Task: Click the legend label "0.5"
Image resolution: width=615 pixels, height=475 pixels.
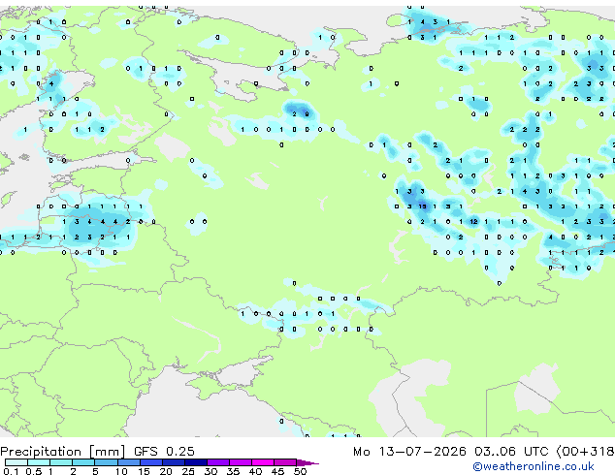Action: (x=34, y=471)
